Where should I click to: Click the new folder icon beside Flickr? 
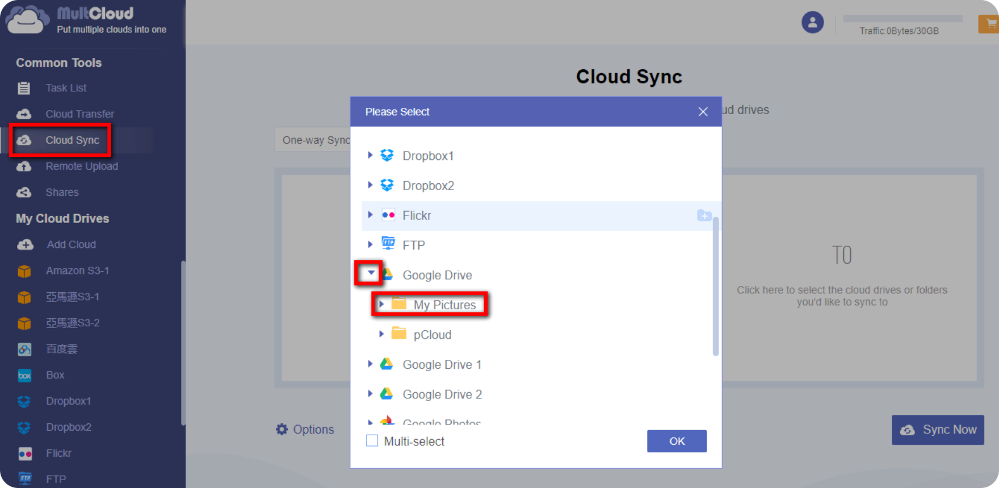tap(704, 216)
